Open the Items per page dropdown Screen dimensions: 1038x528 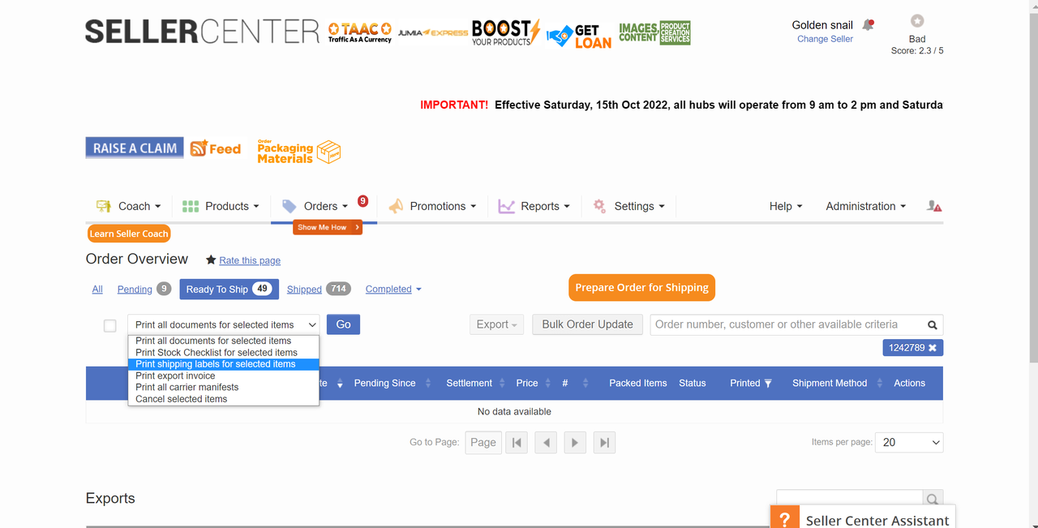909,442
